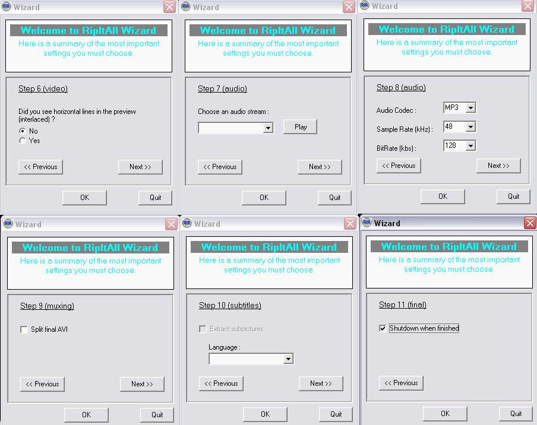This screenshot has width=537, height=425.
Task: Click the RIA app icon in the Step 8 wizard title bar
Action: [x=365, y=5]
